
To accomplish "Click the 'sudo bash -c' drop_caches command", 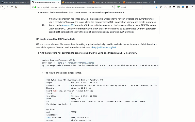I will [x=69, y=63].
